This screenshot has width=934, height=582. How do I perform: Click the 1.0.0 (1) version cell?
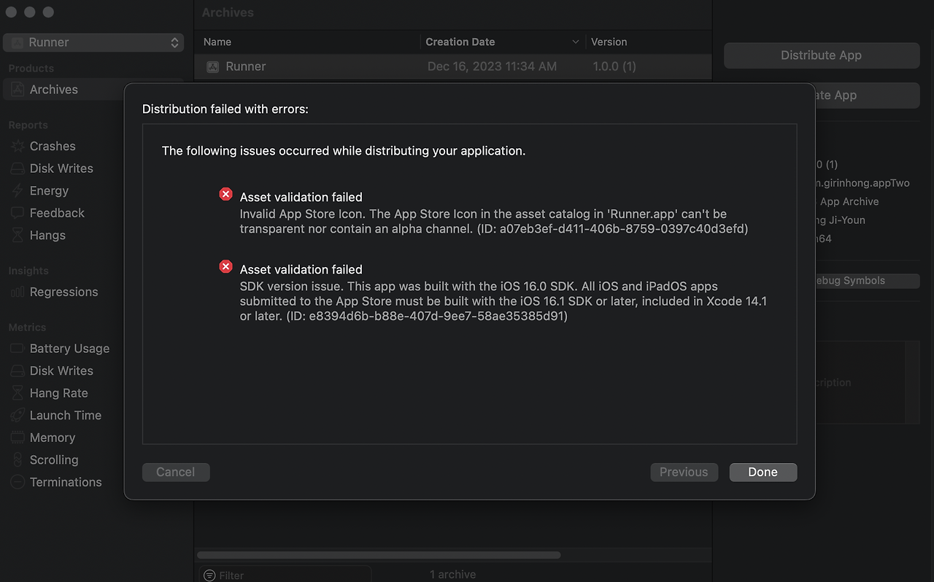click(614, 67)
